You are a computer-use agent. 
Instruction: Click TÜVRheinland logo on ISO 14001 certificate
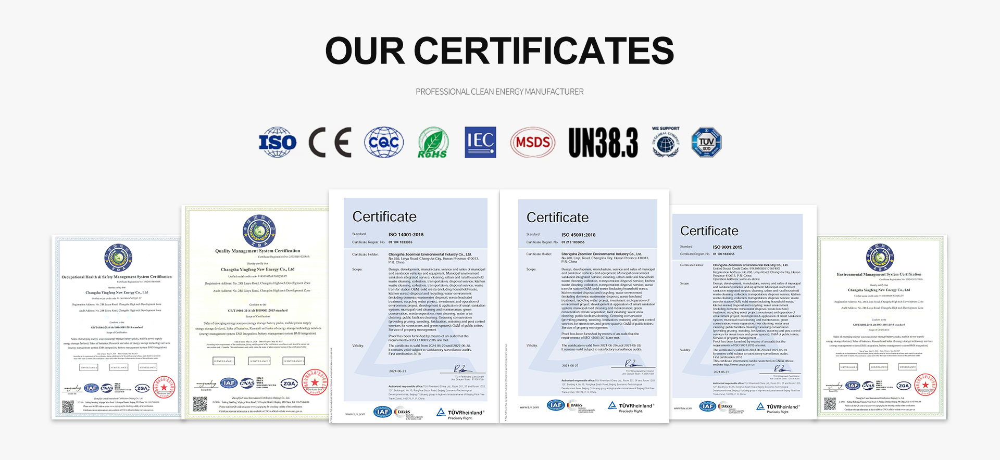coord(460,414)
